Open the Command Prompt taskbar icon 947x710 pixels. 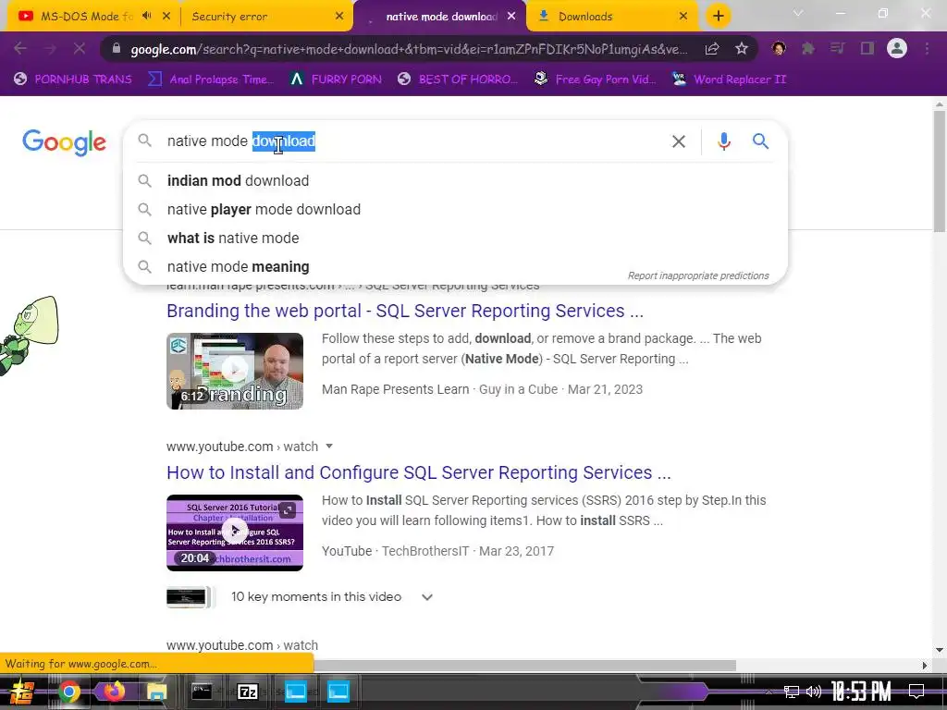click(x=201, y=692)
